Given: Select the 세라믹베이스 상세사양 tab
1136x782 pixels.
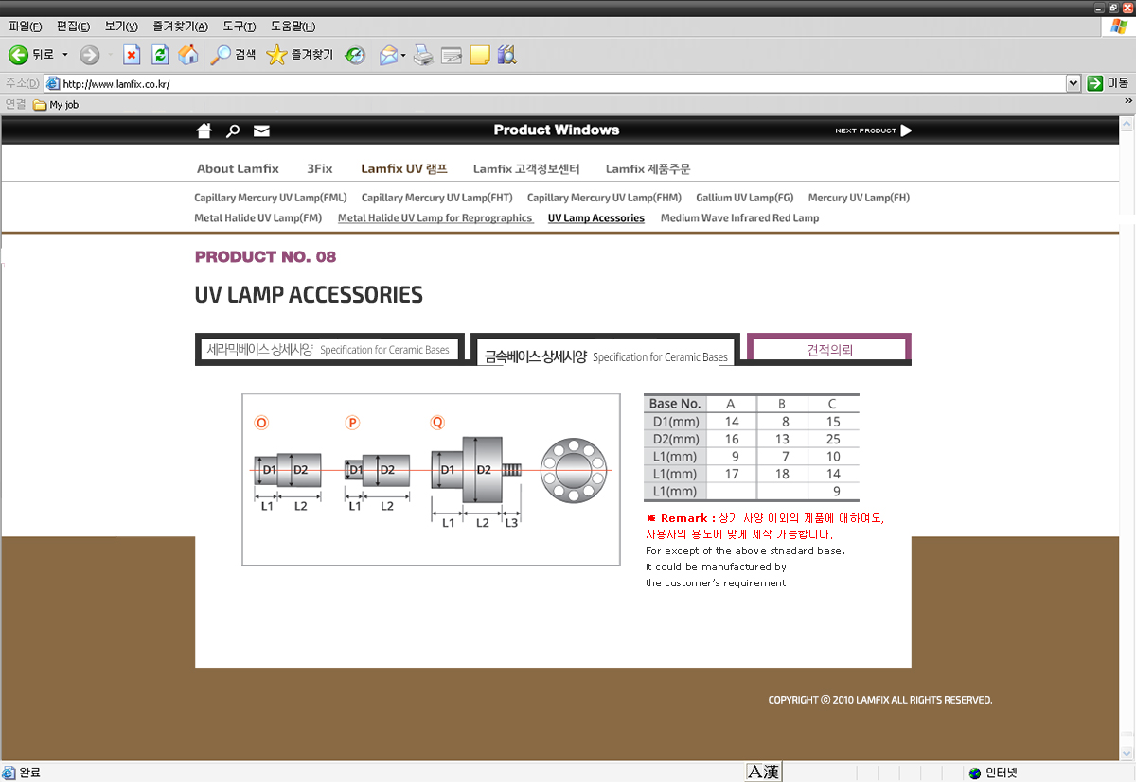Looking at the screenshot, I should pyautogui.click(x=328, y=350).
